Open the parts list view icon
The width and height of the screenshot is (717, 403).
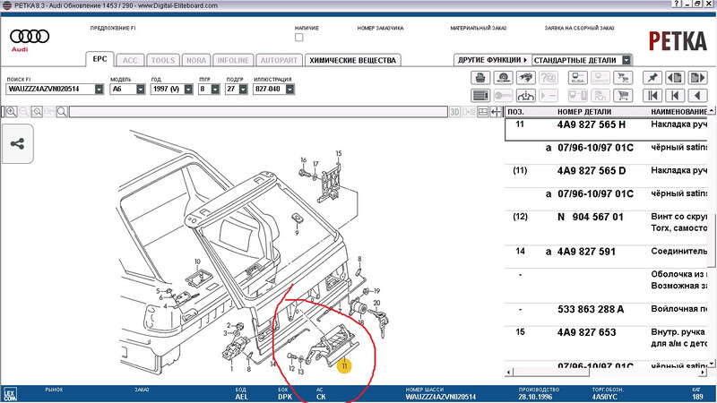point(480,96)
